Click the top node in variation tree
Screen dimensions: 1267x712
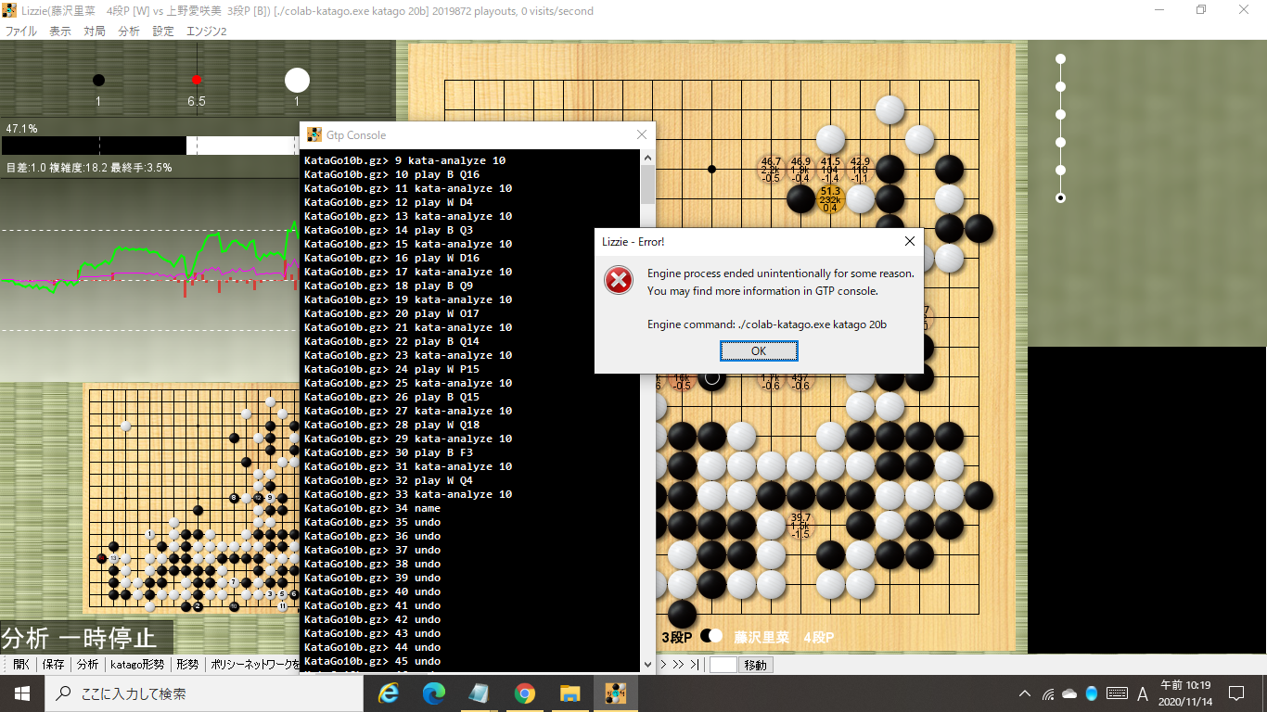[1060, 59]
